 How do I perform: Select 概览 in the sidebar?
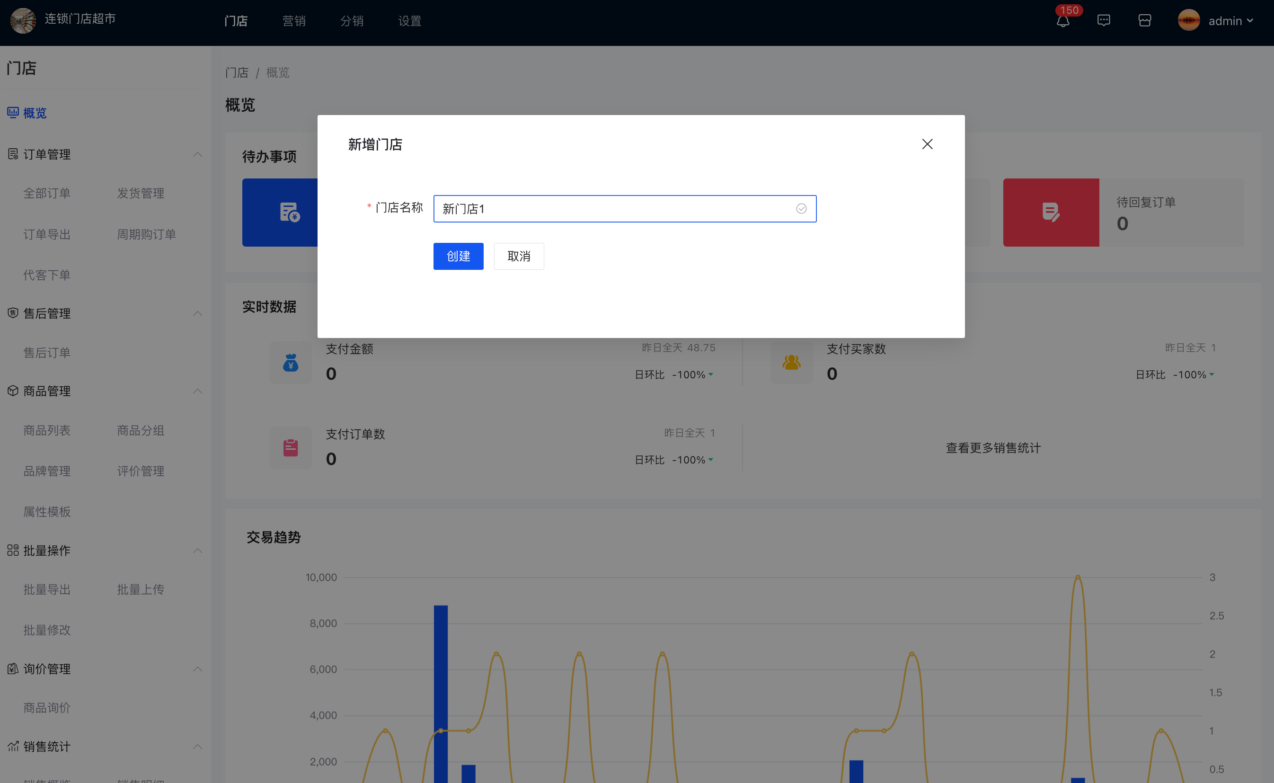click(35, 113)
